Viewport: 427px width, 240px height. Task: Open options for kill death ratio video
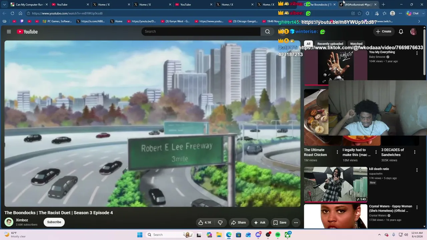[x=417, y=170]
